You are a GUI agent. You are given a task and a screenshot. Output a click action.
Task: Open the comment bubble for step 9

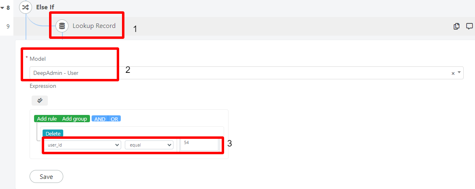(x=469, y=26)
